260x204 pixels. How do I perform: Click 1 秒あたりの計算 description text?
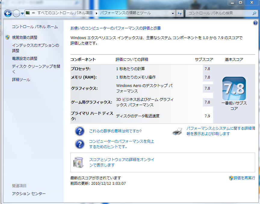click(131, 69)
